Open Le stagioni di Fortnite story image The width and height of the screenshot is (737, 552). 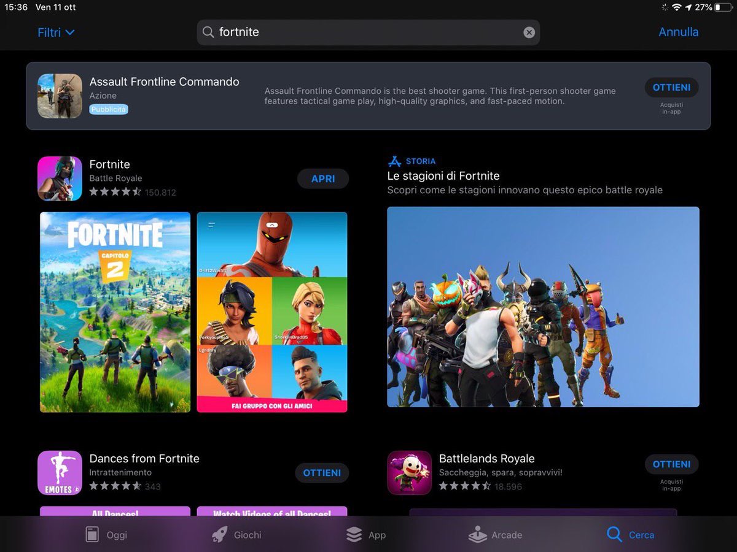[x=543, y=307]
